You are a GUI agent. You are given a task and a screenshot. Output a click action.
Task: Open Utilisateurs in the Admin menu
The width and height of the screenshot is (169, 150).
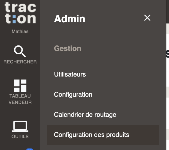70,74
